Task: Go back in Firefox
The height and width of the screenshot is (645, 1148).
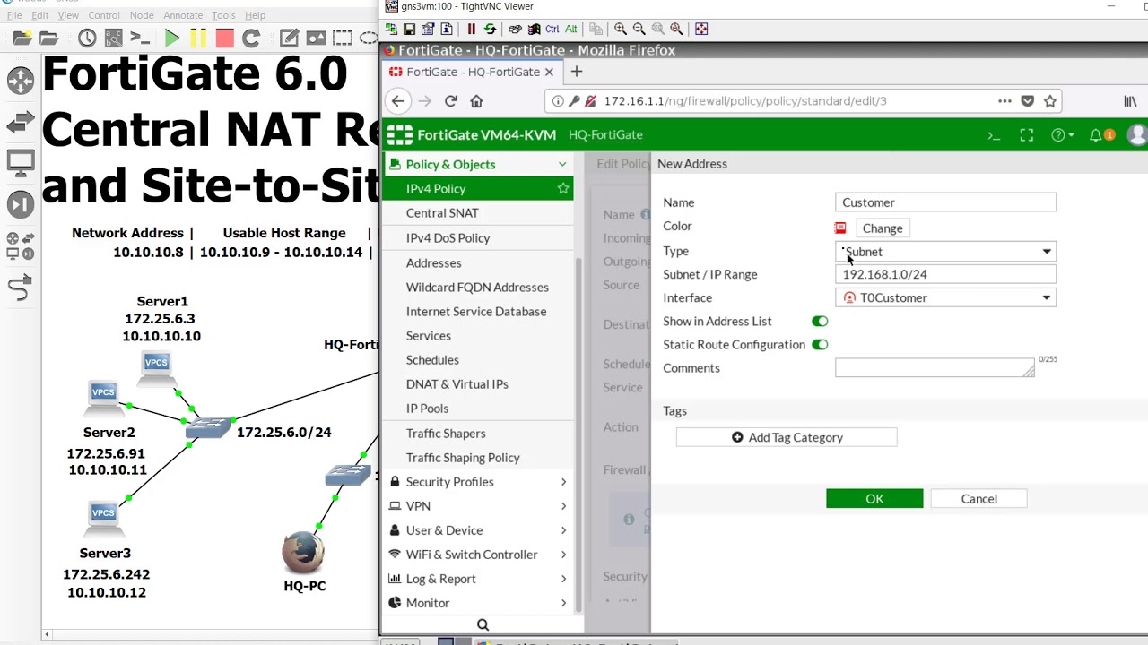Action: (398, 101)
